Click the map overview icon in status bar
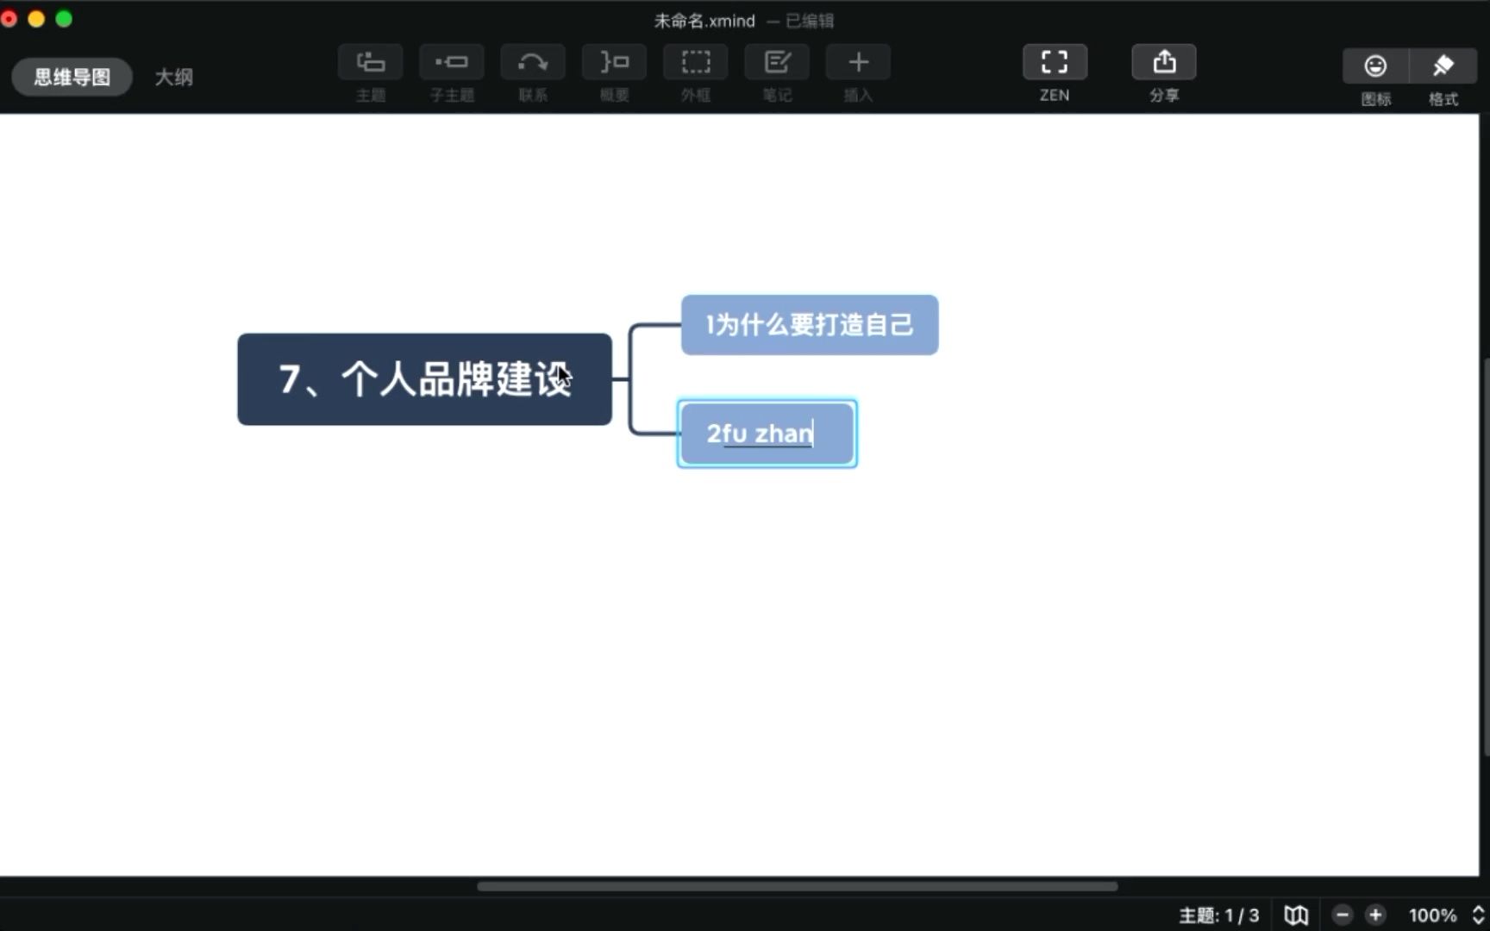The height and width of the screenshot is (931, 1490). 1296,915
